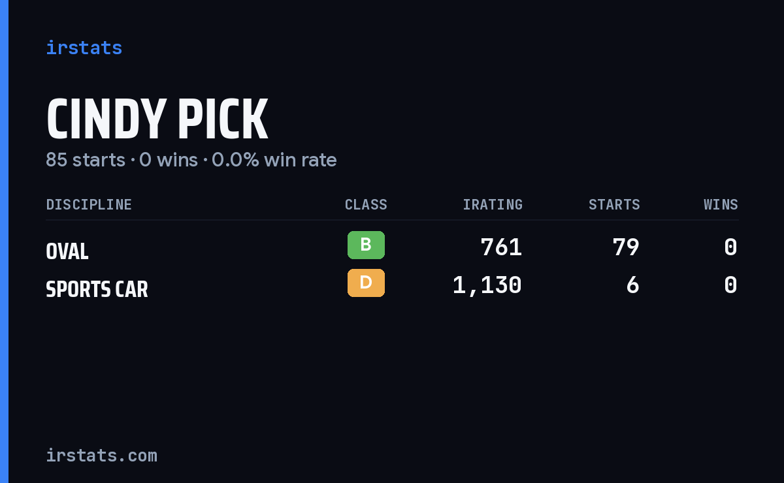784x483 pixels.
Task: Click the irstats logo text
Action: point(84,48)
